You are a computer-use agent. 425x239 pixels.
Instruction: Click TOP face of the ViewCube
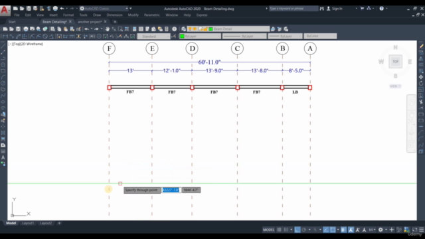(396, 62)
